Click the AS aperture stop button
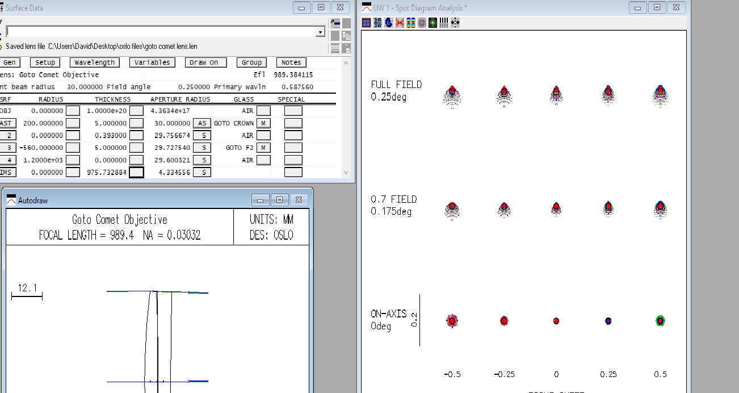The height and width of the screenshot is (393, 739). pos(201,123)
